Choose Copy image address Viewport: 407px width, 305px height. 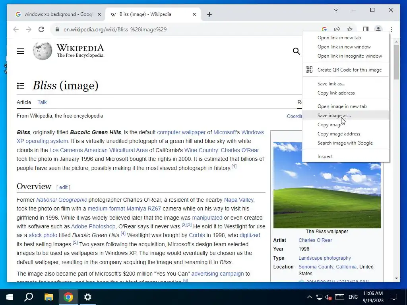pos(346,133)
